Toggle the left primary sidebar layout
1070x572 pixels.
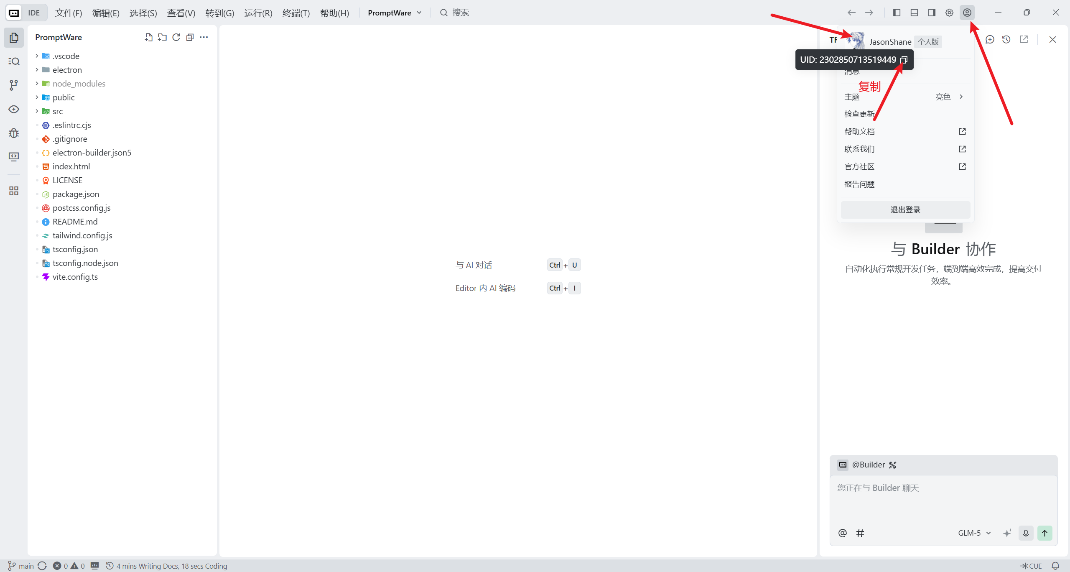(897, 13)
